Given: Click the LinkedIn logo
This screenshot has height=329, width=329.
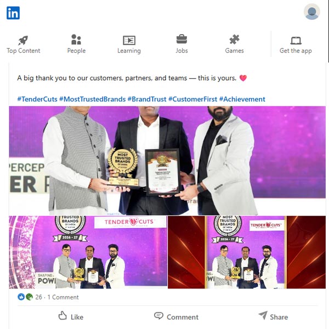Looking at the screenshot, I should (13, 13).
